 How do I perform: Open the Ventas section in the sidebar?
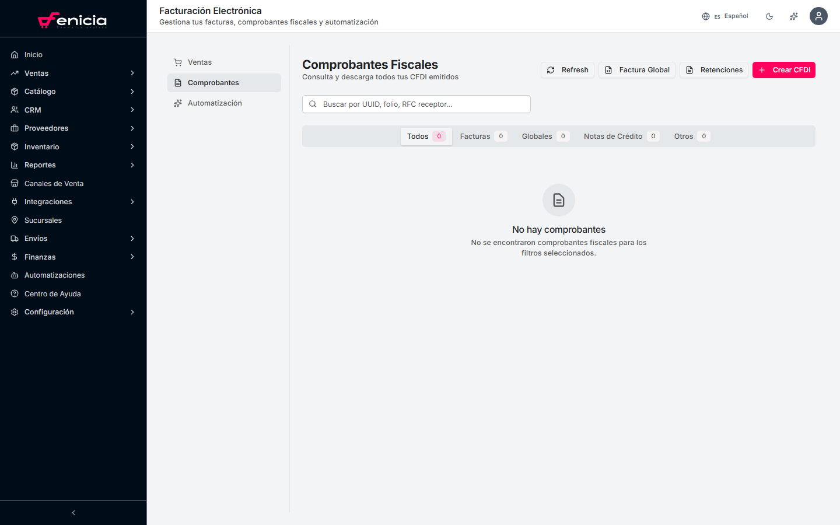pyautogui.click(x=35, y=73)
